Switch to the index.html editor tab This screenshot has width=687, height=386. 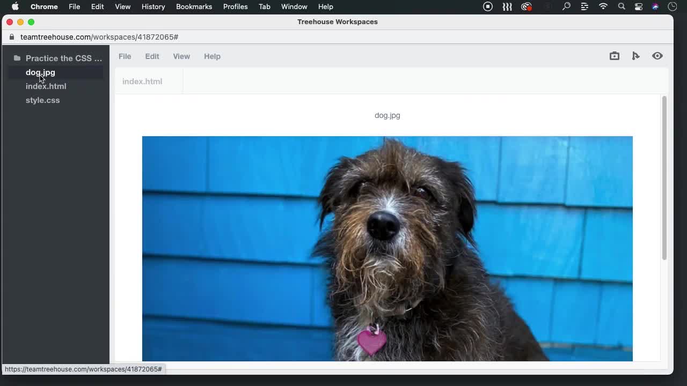point(142,81)
